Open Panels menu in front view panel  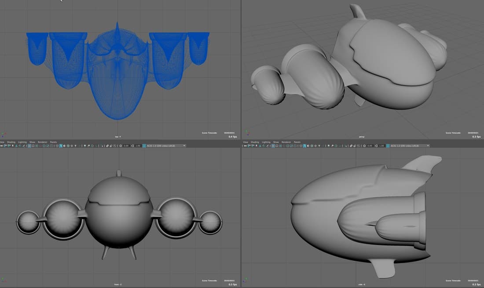click(x=53, y=142)
